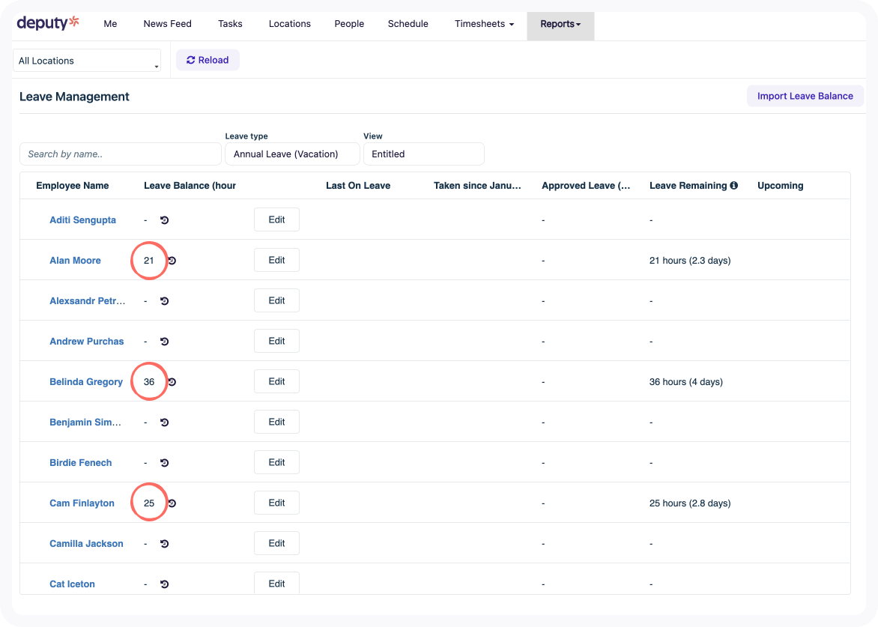Open Andrew Purchas employee link
This screenshot has height=627, width=878.
[87, 342]
